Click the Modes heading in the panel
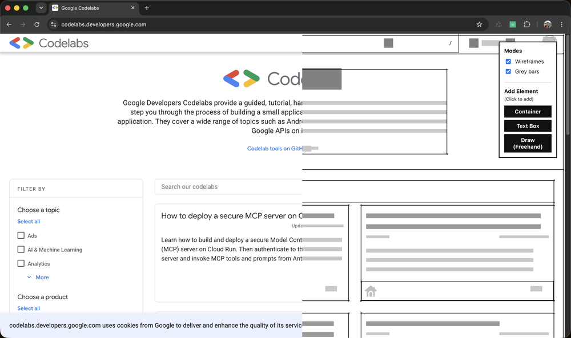The image size is (571, 338). pos(513,51)
